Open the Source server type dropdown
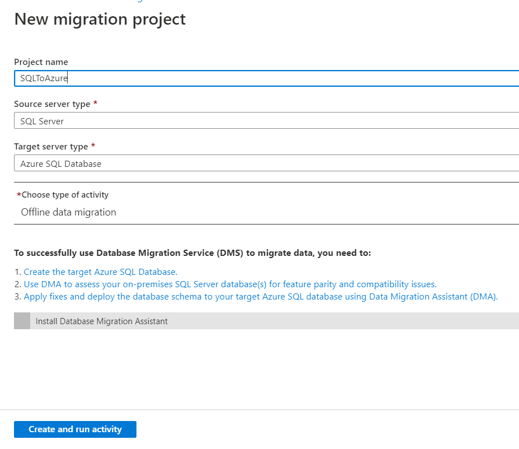 263,120
